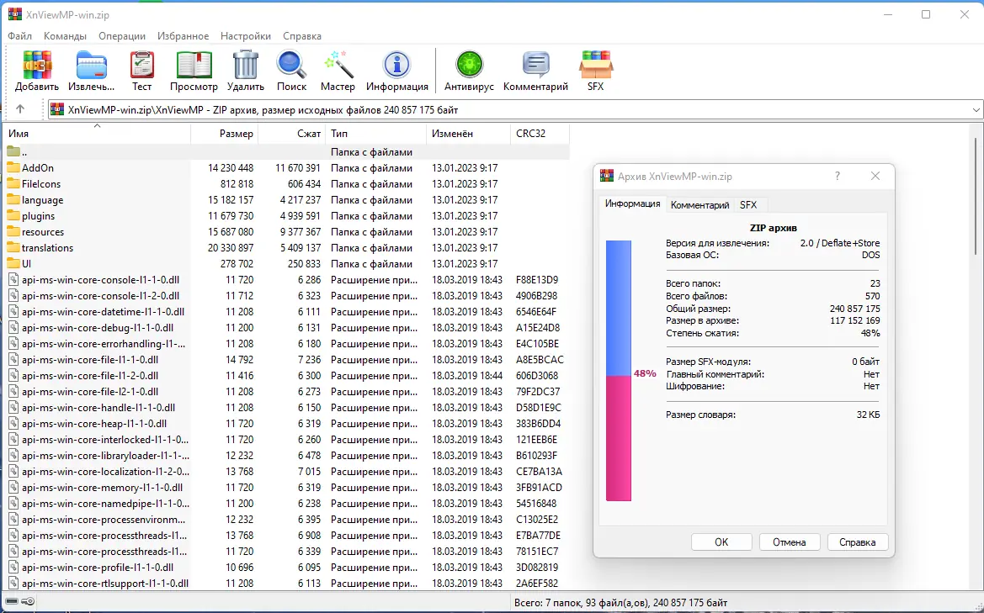
Task: Run the Антивирус scan tool
Action: [469, 65]
